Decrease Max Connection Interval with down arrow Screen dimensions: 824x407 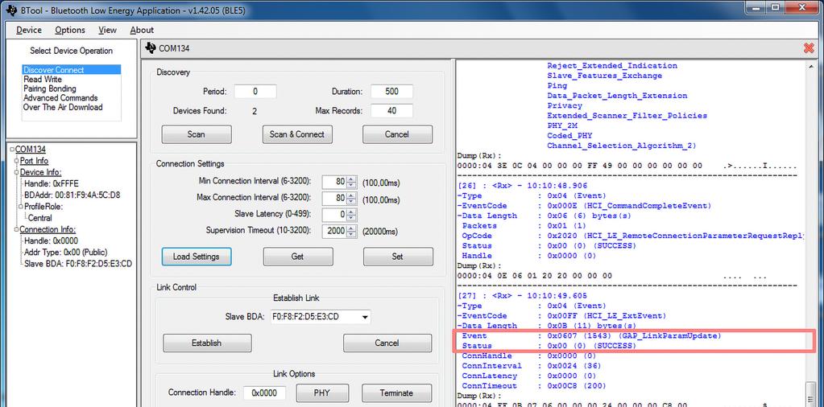coord(351,201)
